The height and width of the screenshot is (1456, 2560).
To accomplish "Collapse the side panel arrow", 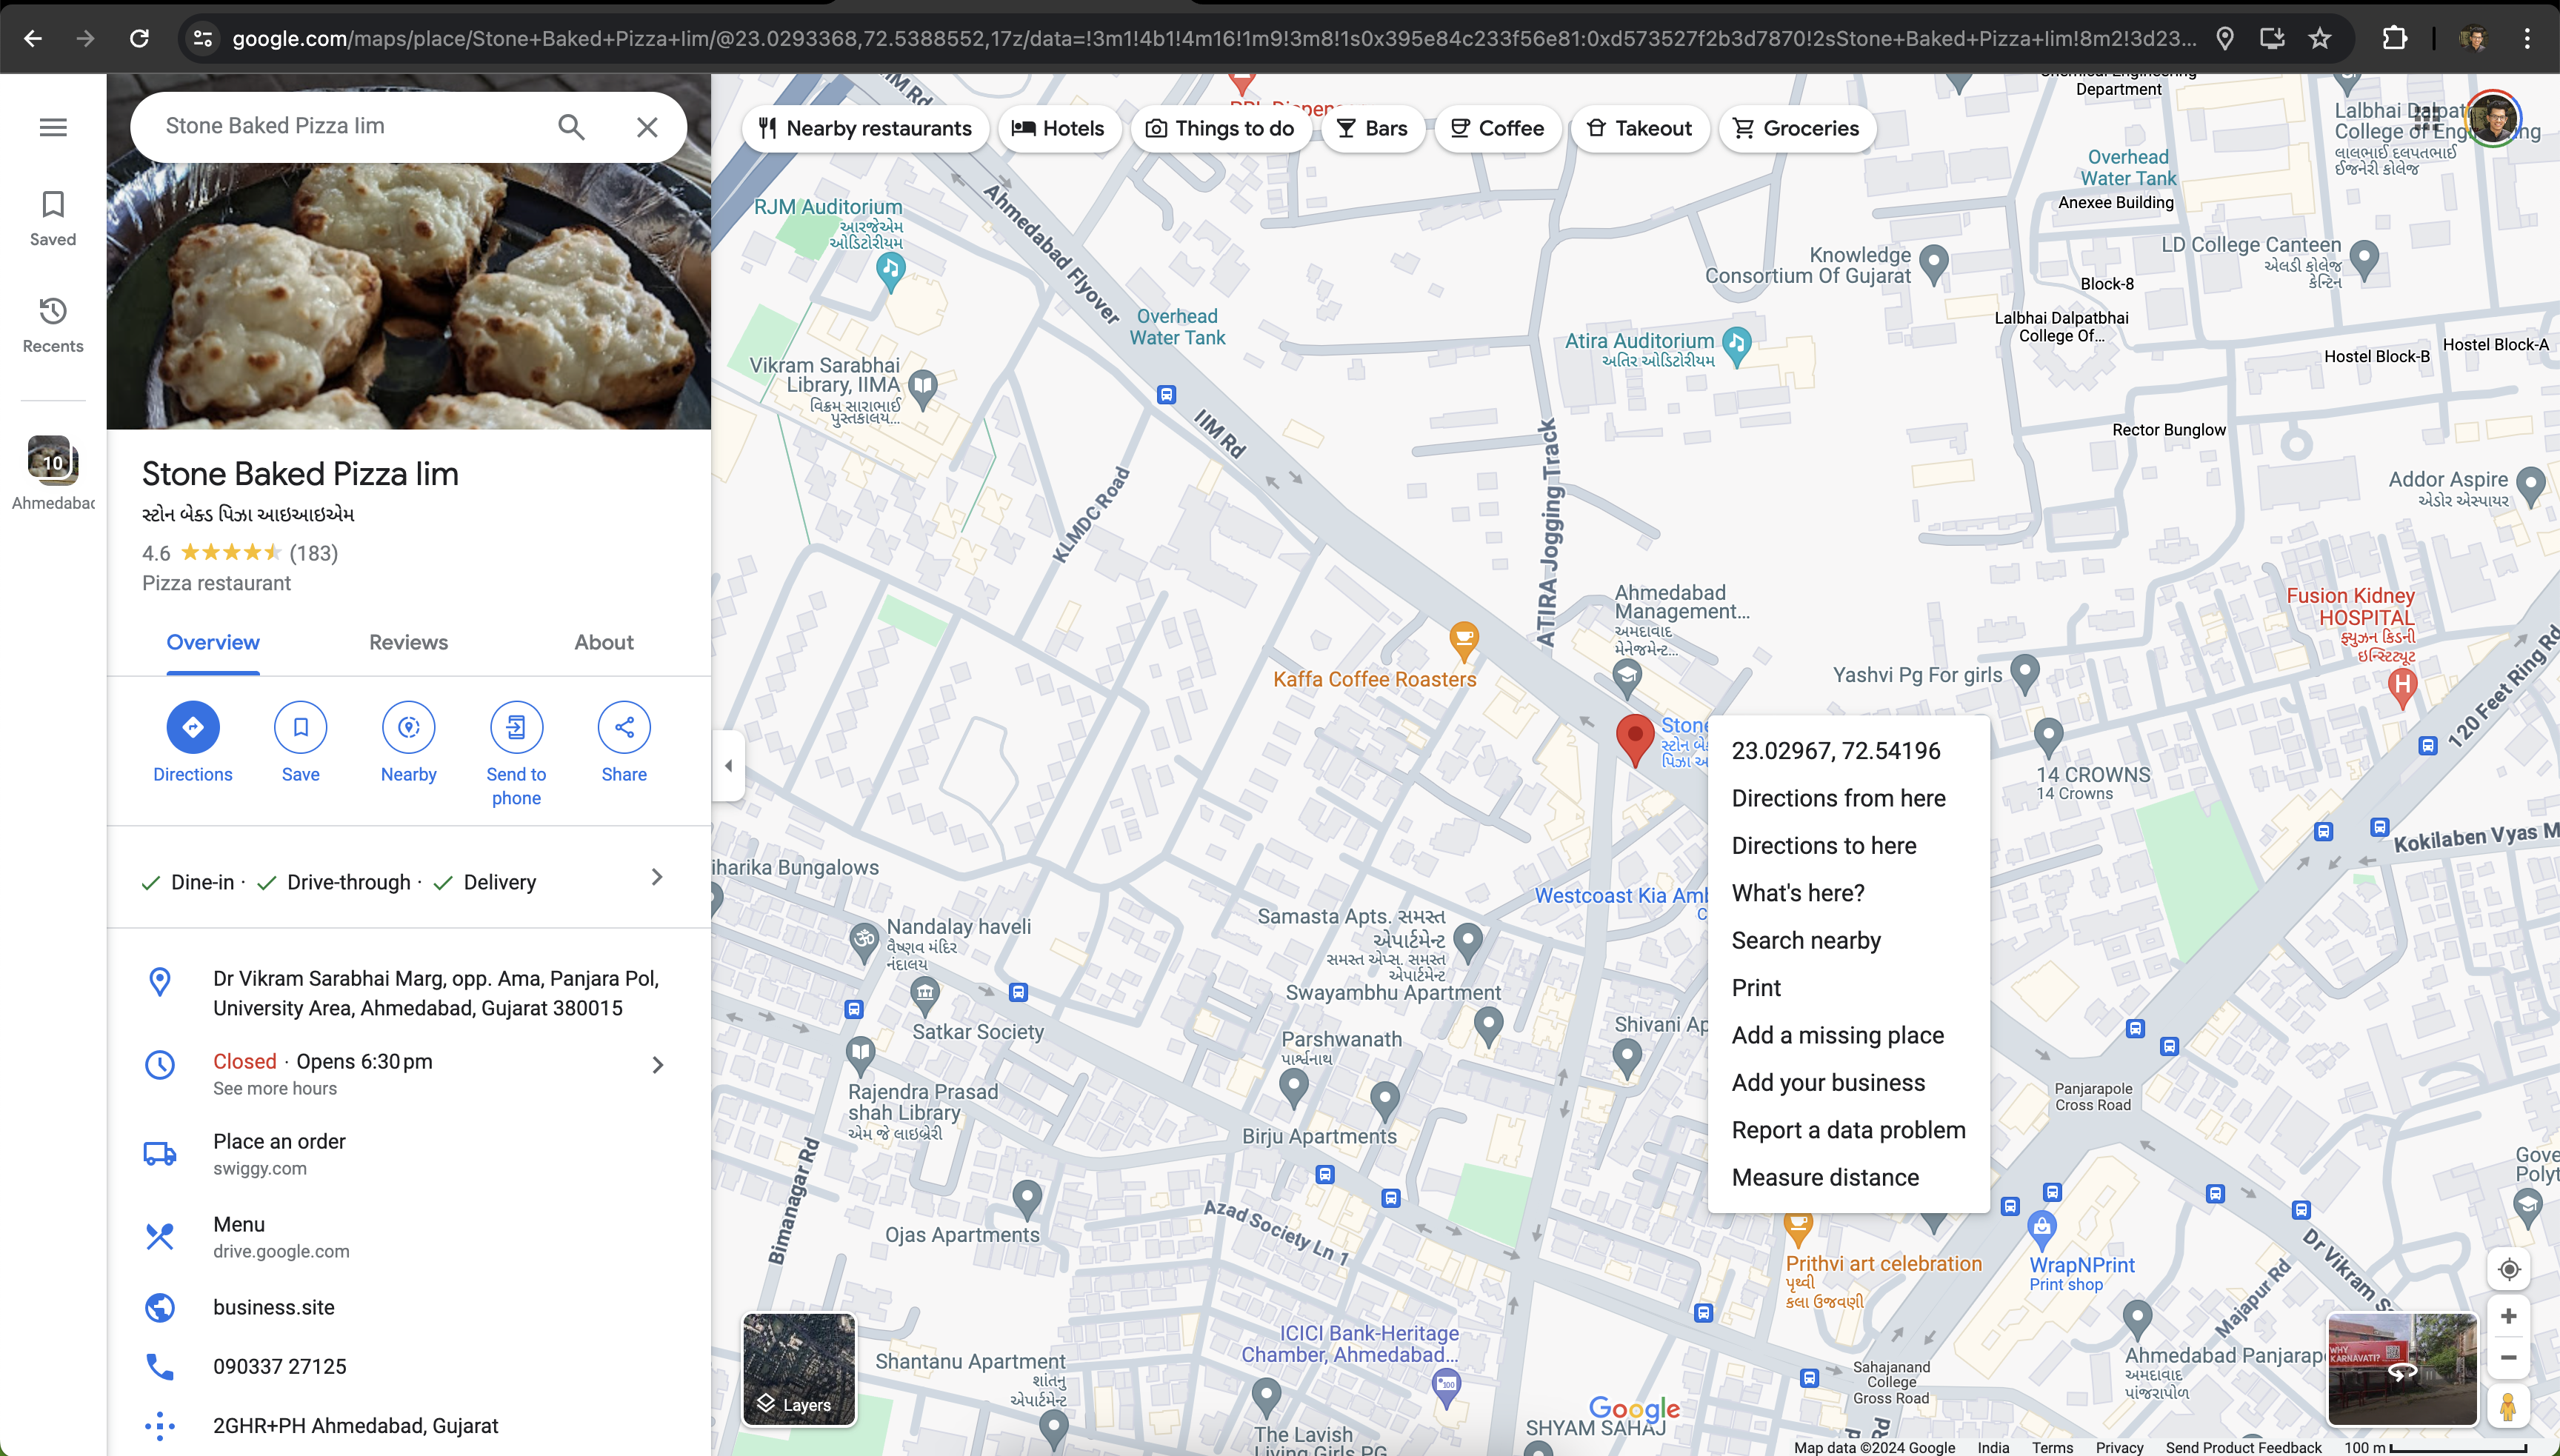I will (x=728, y=765).
